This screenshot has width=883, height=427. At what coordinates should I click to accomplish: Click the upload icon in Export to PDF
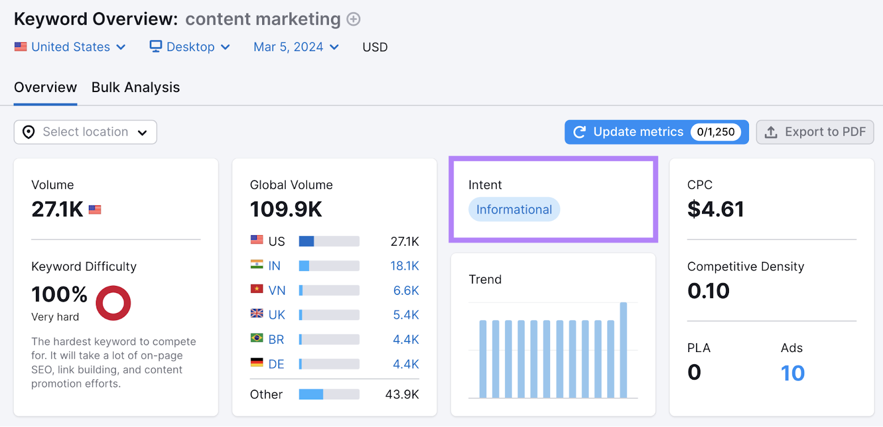click(771, 132)
